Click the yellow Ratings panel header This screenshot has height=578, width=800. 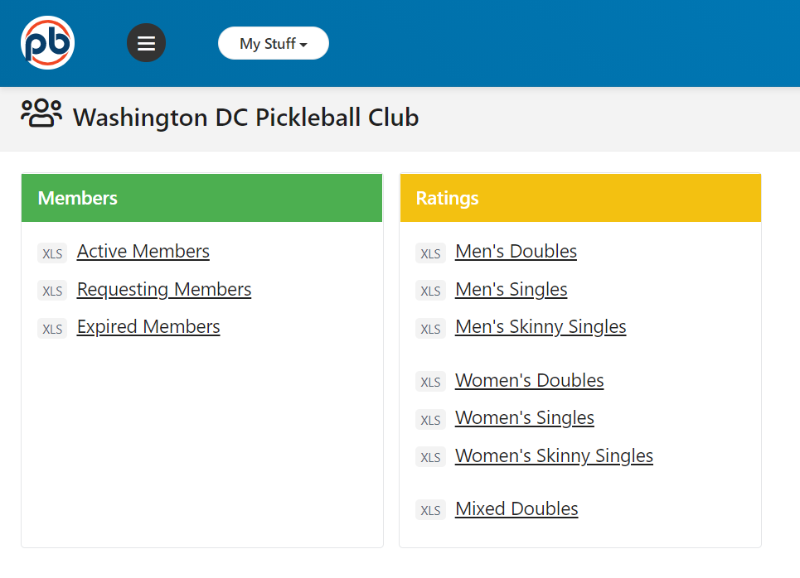pos(580,199)
